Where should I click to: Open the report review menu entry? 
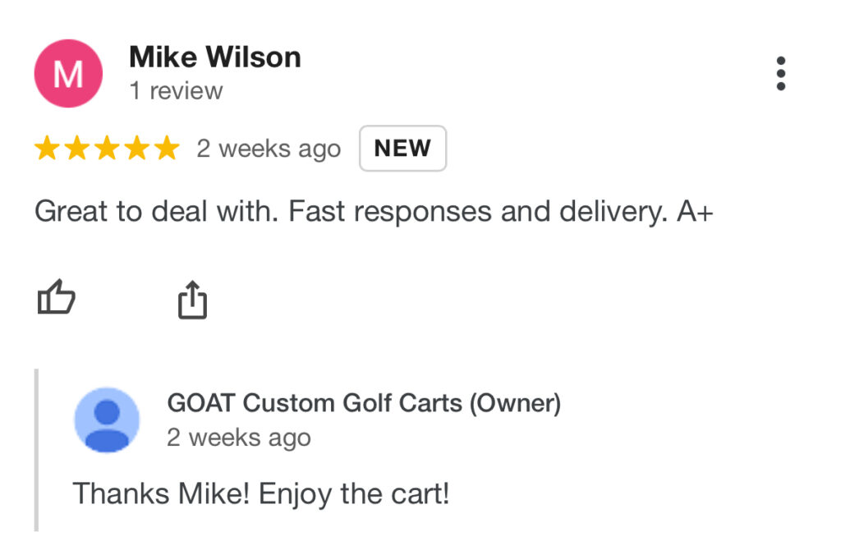click(x=780, y=72)
